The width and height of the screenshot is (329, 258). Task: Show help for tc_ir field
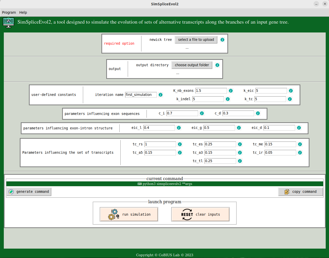point(300,153)
